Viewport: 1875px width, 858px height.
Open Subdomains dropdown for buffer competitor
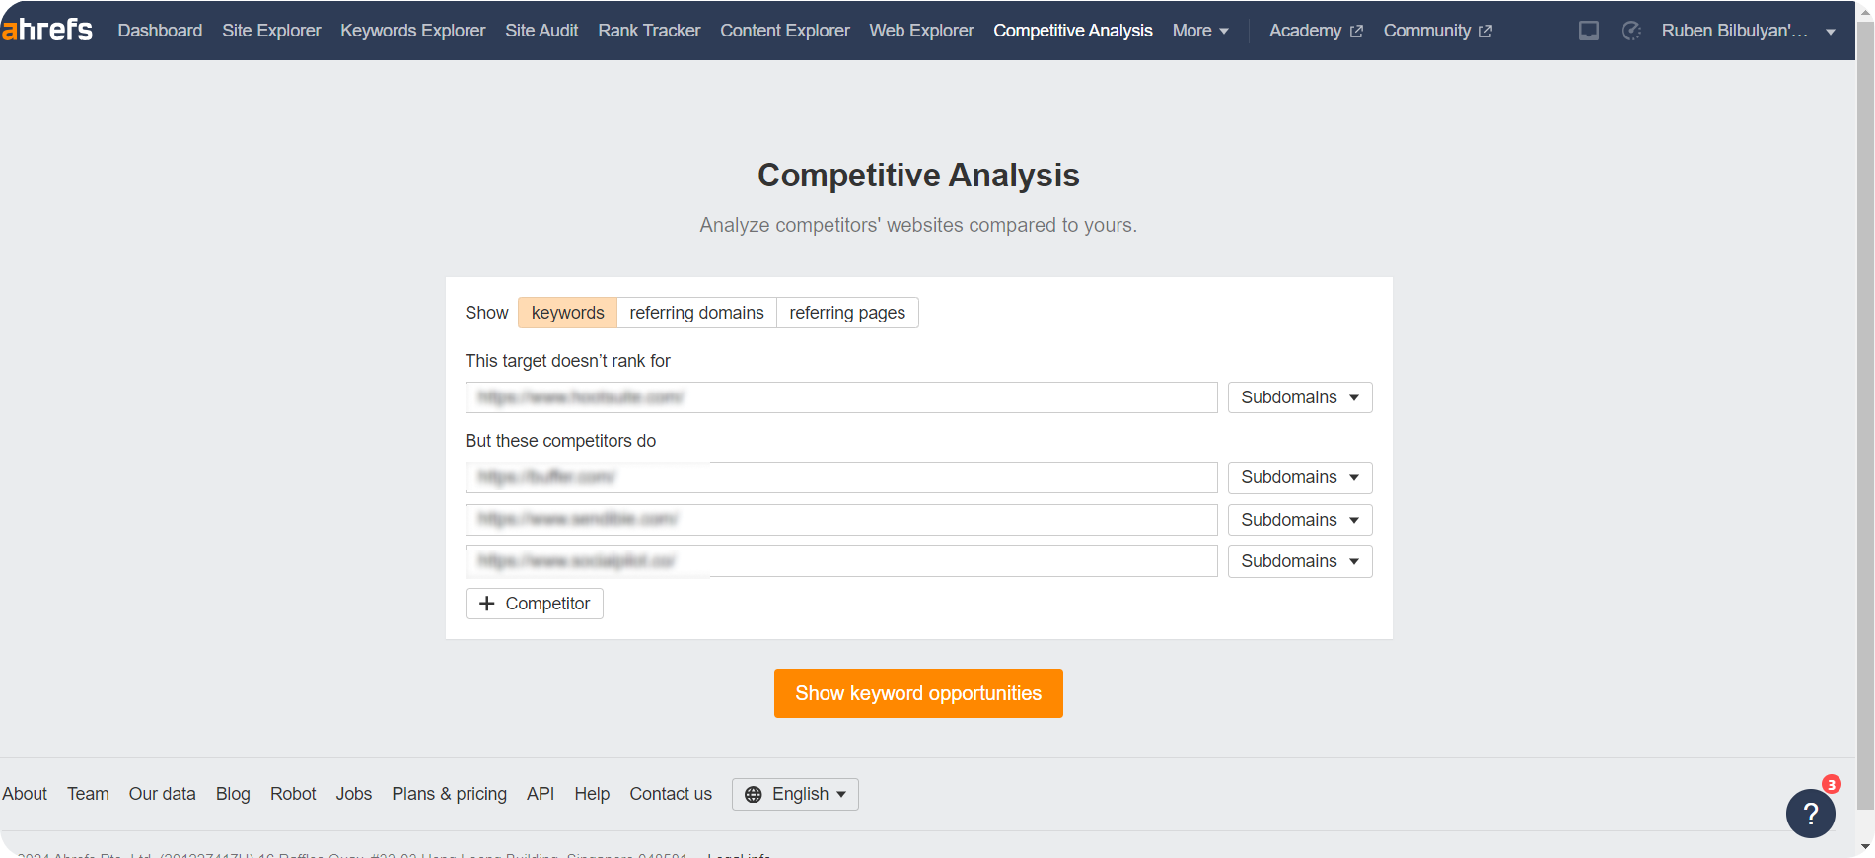point(1300,477)
